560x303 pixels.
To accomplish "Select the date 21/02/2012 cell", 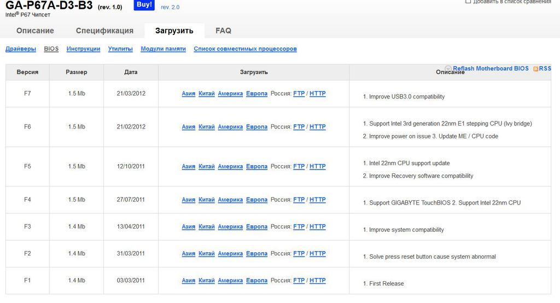I will point(131,127).
